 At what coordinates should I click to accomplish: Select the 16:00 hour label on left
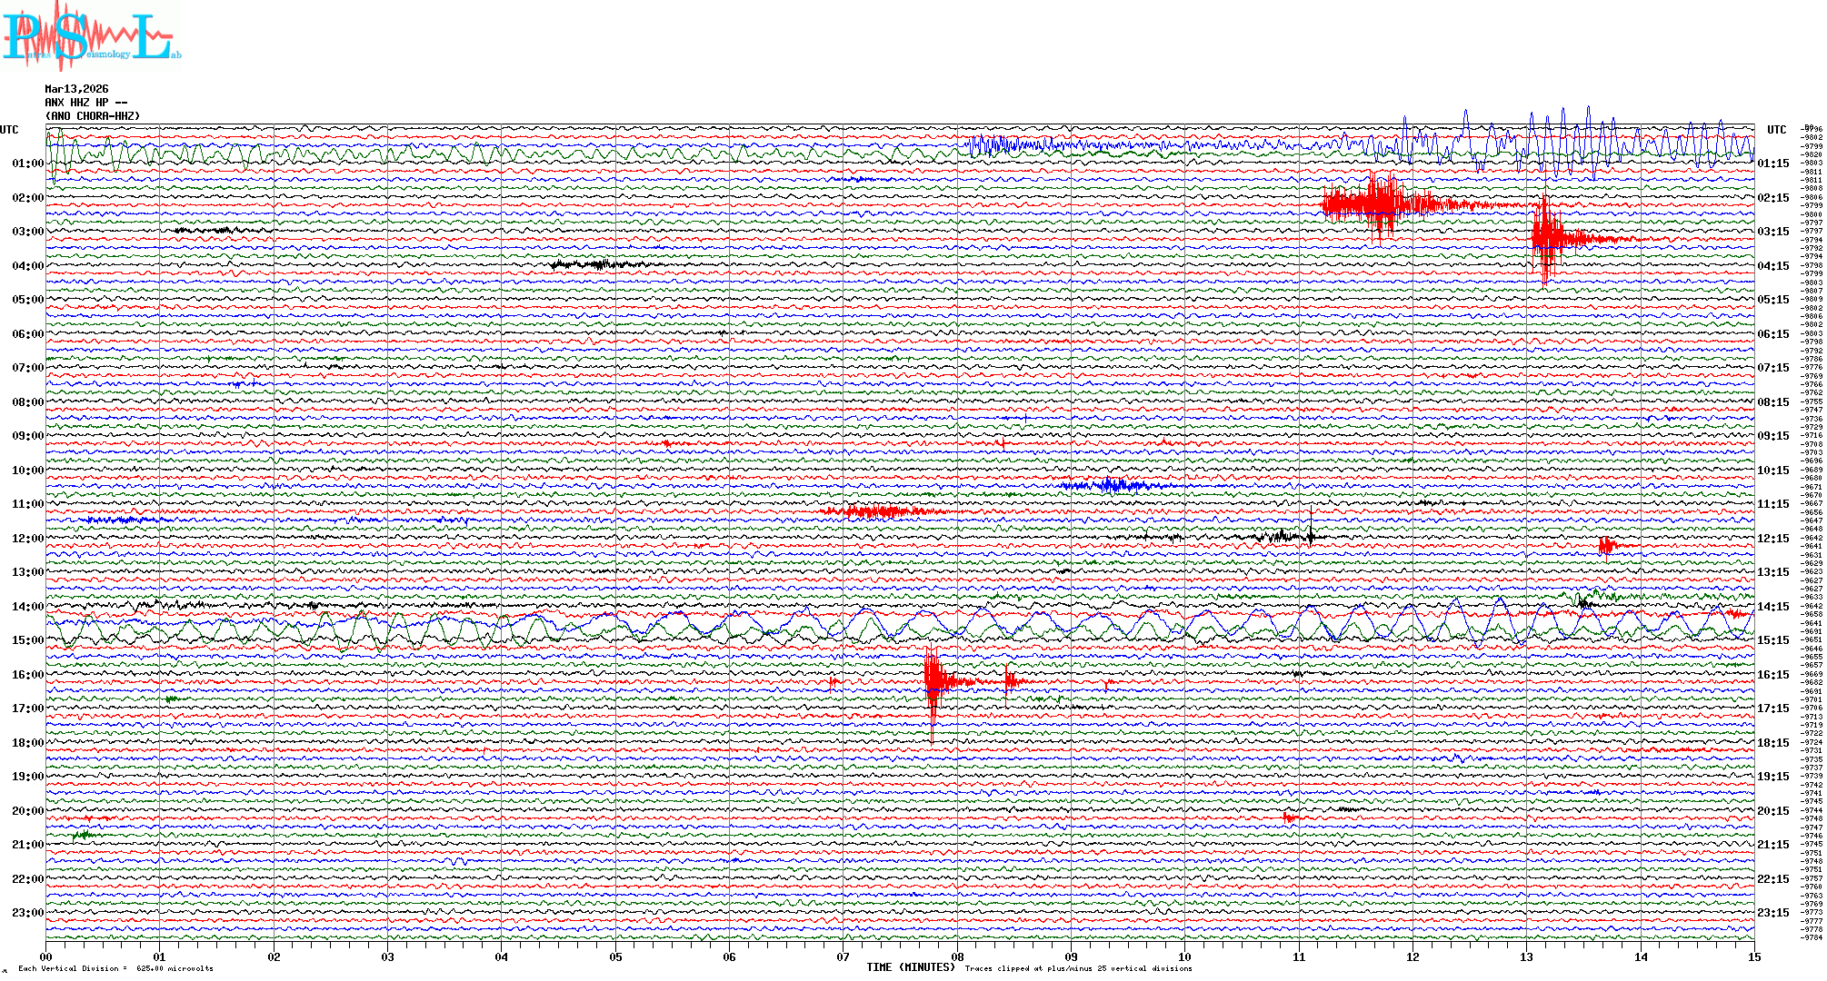(x=27, y=675)
